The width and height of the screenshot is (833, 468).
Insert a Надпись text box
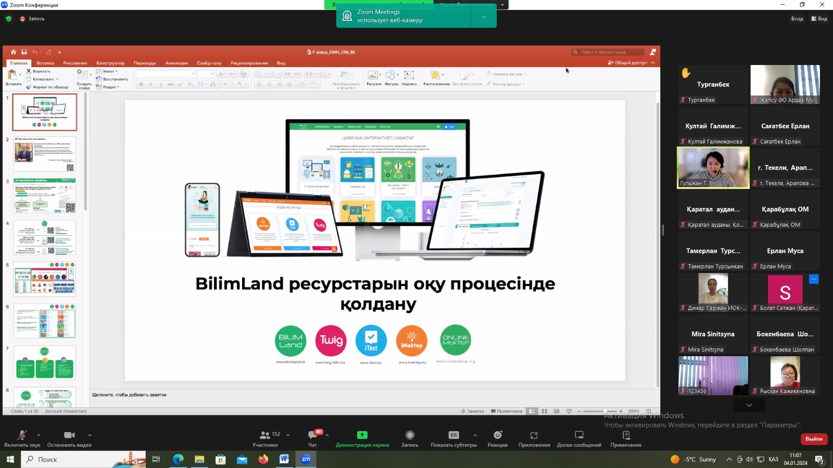click(409, 78)
